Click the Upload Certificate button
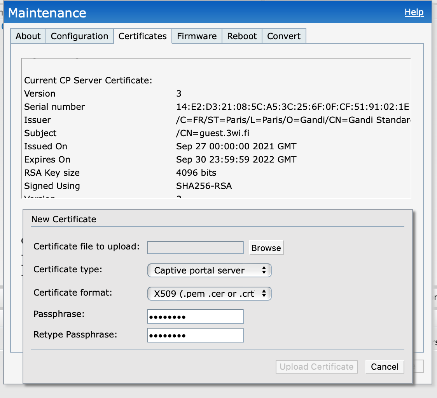The width and height of the screenshot is (437, 398). coord(316,367)
